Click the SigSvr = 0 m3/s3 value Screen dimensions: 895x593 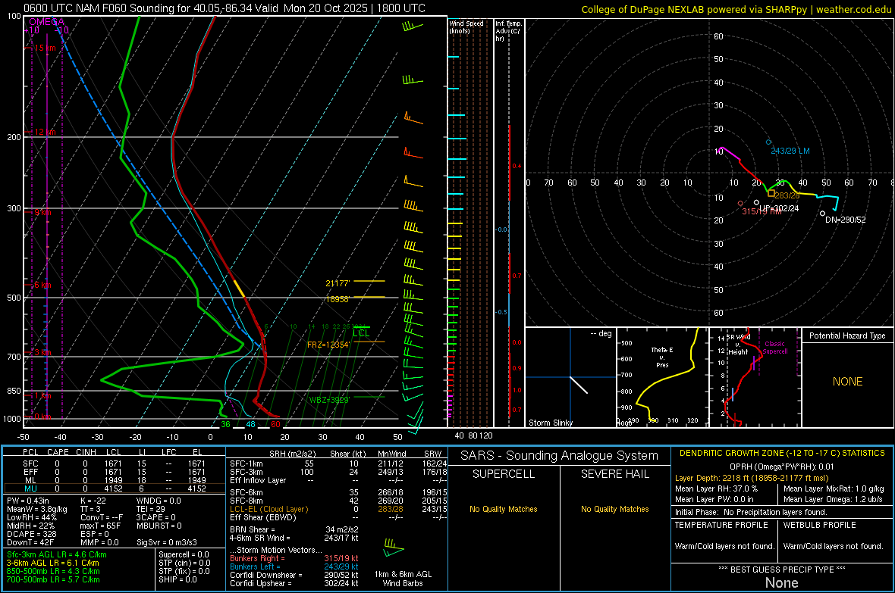point(167,542)
